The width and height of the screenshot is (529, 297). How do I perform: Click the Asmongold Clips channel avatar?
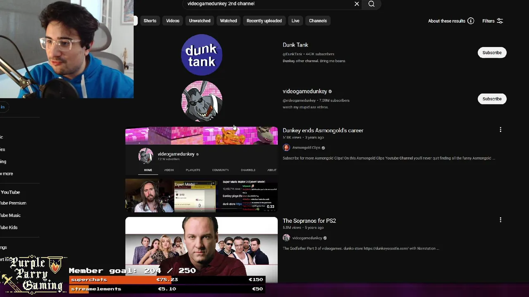coord(286,148)
